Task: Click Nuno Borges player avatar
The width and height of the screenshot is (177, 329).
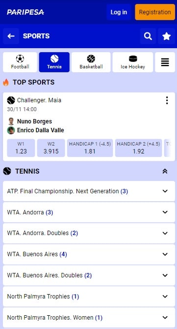Action: click(11, 121)
